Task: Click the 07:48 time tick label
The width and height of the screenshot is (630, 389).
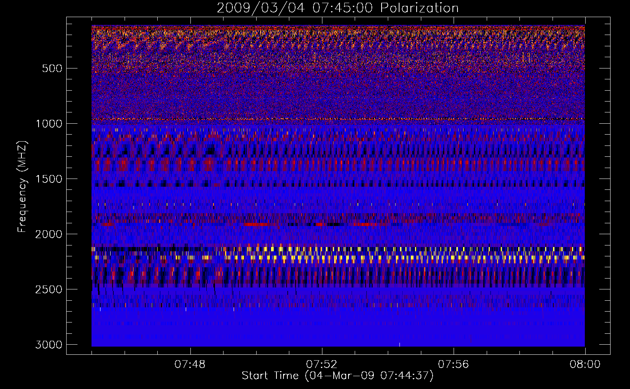Action: (190, 364)
